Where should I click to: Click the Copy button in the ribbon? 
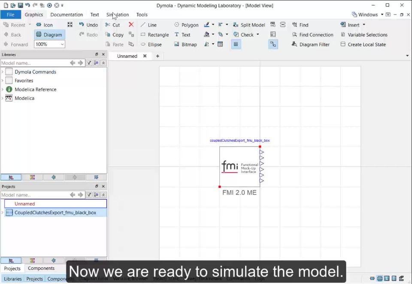[x=114, y=35]
